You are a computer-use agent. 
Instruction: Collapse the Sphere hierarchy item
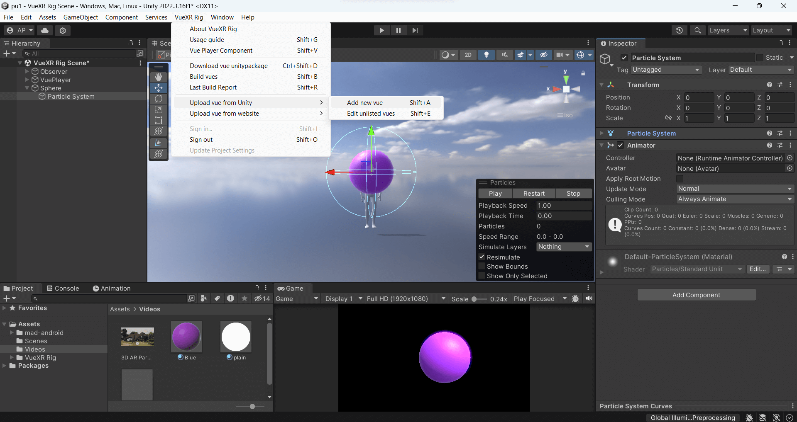[x=27, y=88]
